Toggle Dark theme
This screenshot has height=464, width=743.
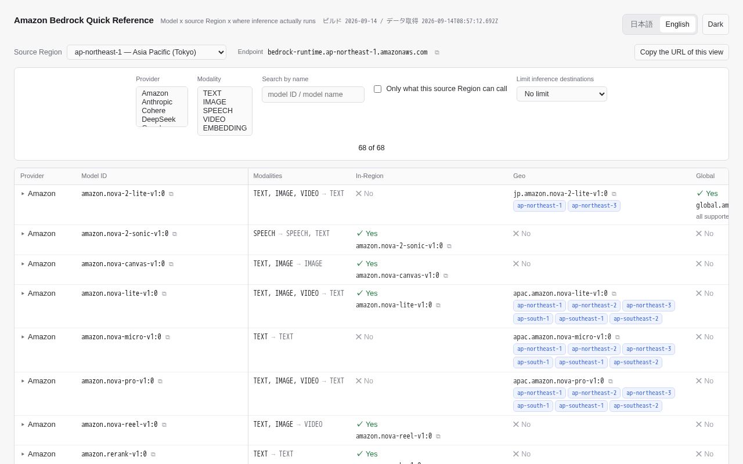coord(716,24)
